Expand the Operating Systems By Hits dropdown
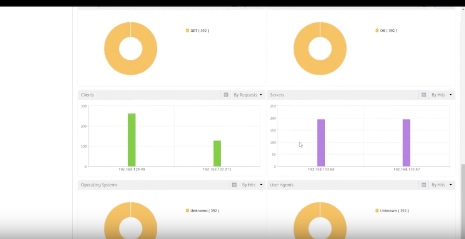 252,185
